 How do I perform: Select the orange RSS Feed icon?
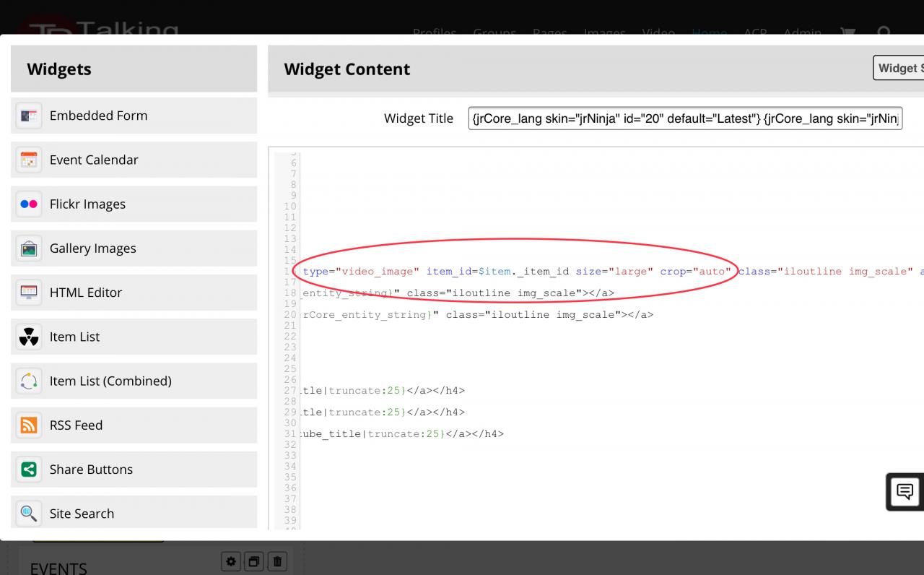(29, 425)
